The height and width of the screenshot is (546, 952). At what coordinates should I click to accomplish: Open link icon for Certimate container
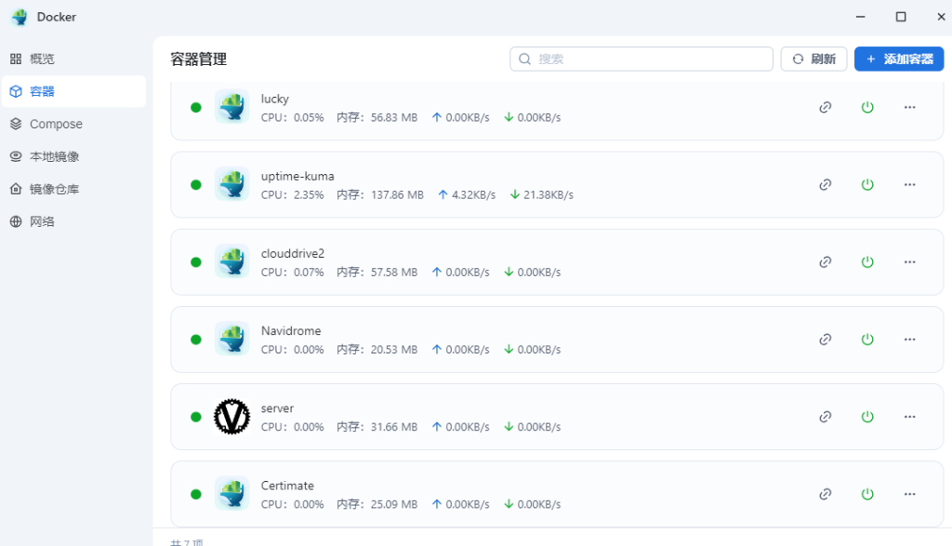[x=826, y=494]
